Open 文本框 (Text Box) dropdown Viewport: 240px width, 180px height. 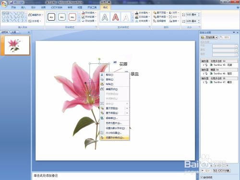35,21
